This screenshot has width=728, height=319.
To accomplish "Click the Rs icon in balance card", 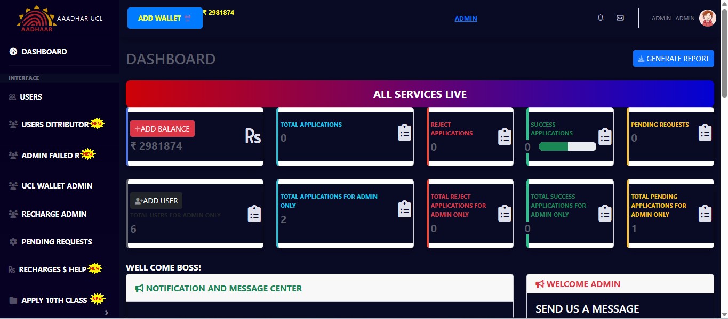I will 253,136.
